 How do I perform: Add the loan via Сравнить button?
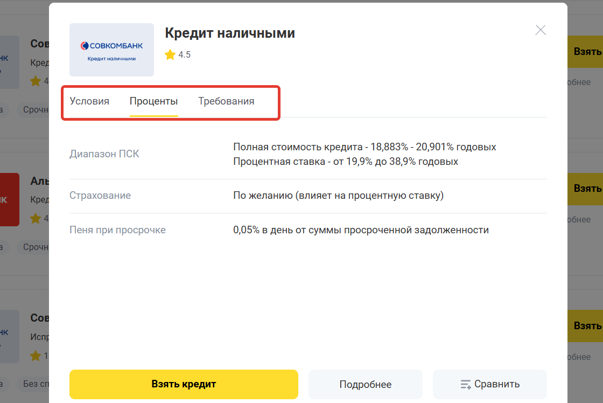(x=489, y=384)
